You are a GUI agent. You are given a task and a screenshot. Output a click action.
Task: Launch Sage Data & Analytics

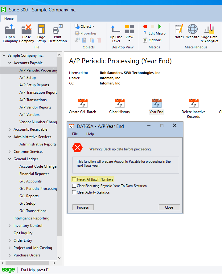point(209,33)
